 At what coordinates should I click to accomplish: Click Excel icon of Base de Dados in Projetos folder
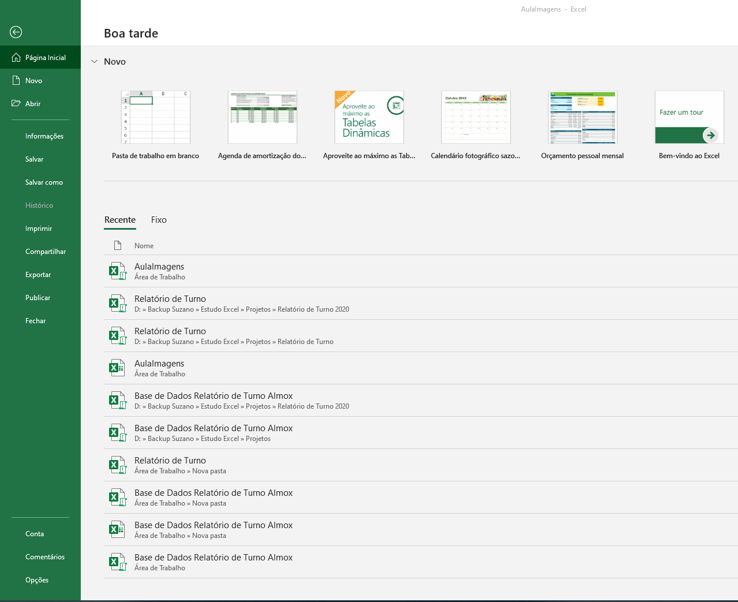118,432
